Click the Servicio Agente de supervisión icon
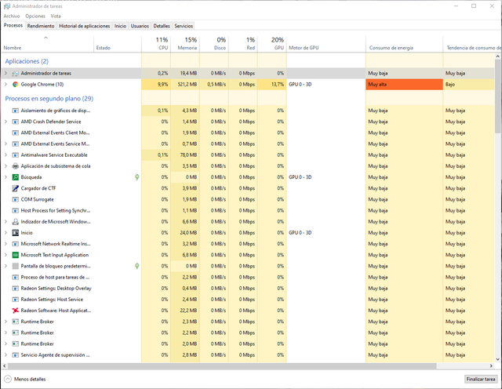 [15, 355]
